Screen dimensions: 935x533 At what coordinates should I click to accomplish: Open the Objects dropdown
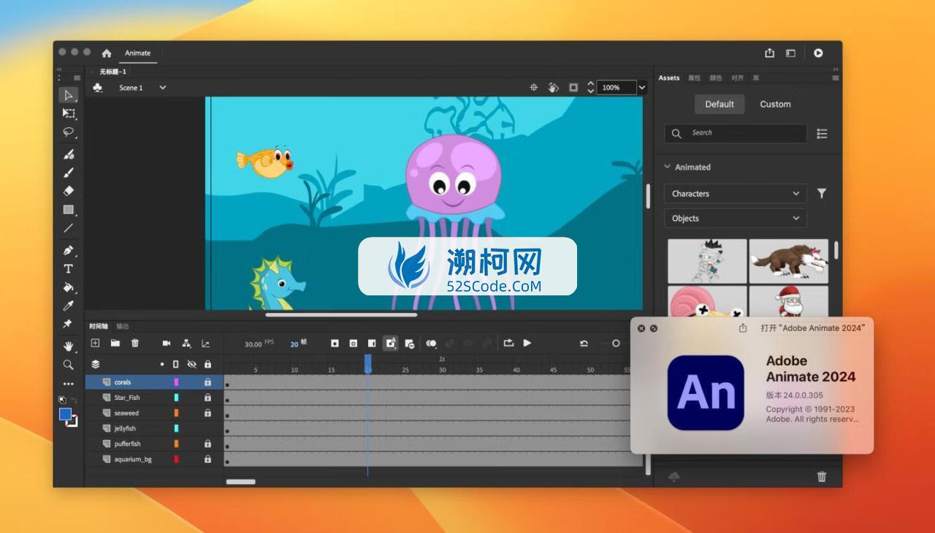(x=736, y=218)
